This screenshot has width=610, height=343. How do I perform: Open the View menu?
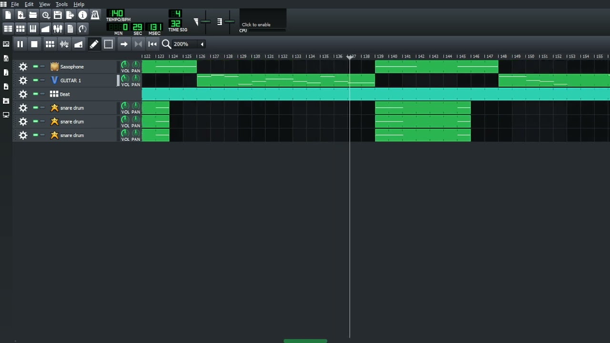pos(44,4)
